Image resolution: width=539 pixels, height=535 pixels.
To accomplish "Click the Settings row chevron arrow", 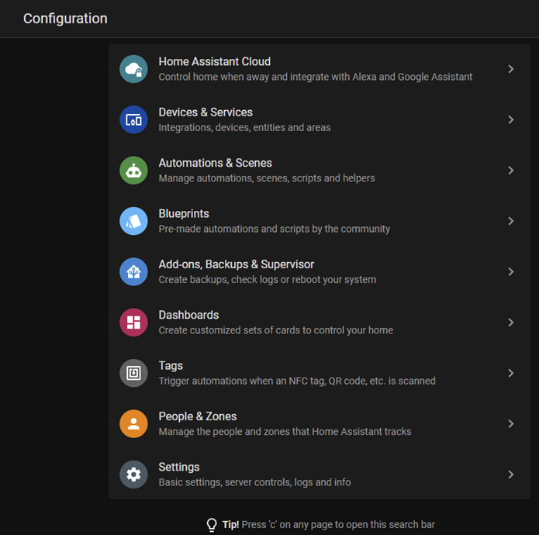I will [x=511, y=475].
